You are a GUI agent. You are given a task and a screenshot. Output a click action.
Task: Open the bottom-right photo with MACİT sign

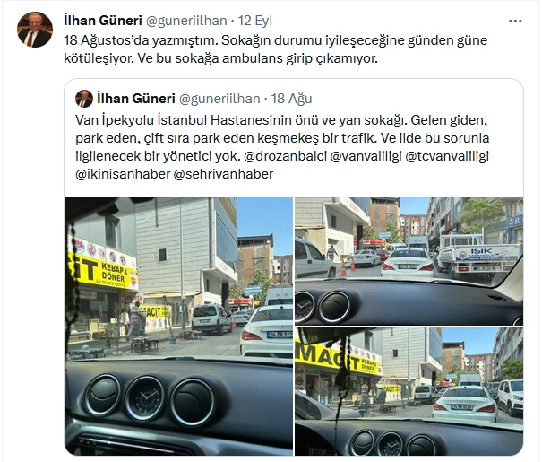coord(409,391)
